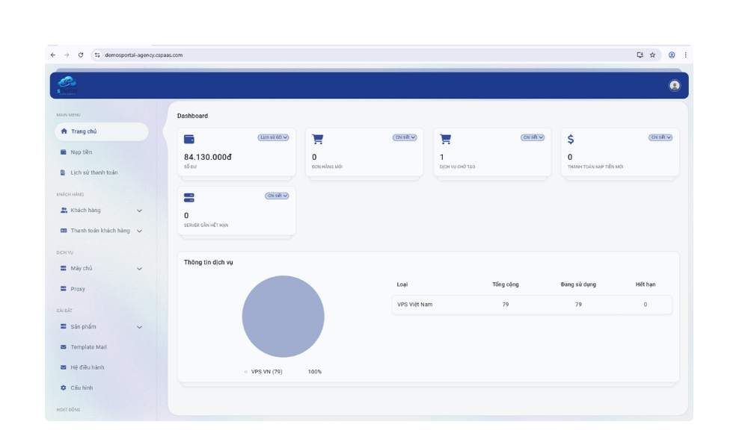
Task: Click the VPS Việt Nam table row
Action: tap(532, 304)
